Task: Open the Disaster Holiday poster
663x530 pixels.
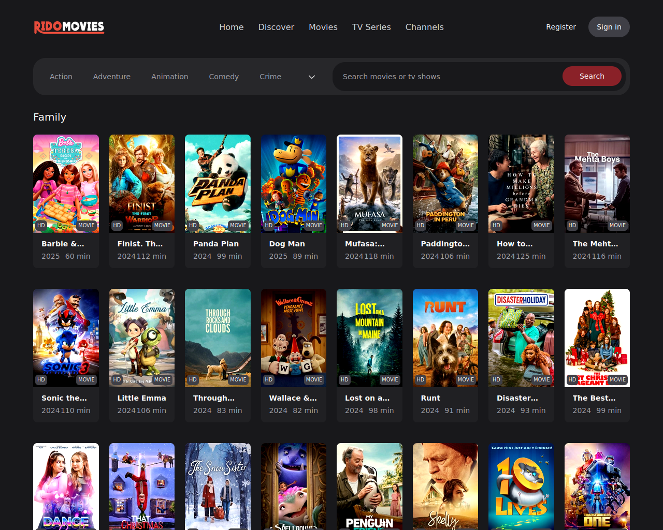Action: coord(521,338)
